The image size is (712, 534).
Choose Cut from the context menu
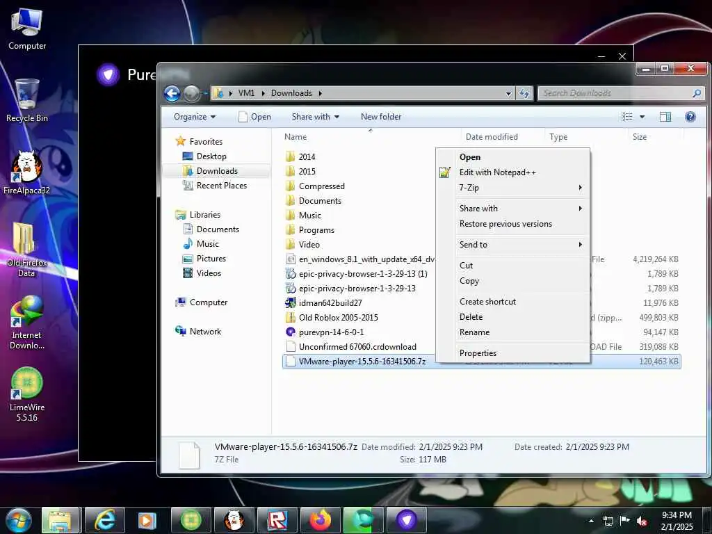(x=522, y=266)
